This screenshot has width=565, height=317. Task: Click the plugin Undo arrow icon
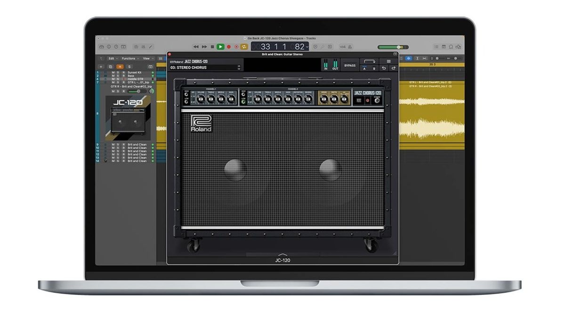click(x=384, y=68)
